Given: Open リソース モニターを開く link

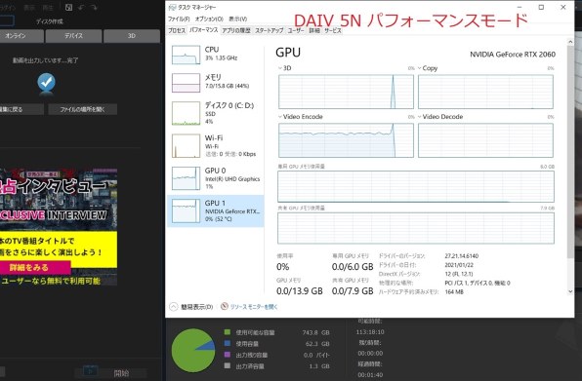Looking at the screenshot, I should click(x=254, y=307).
